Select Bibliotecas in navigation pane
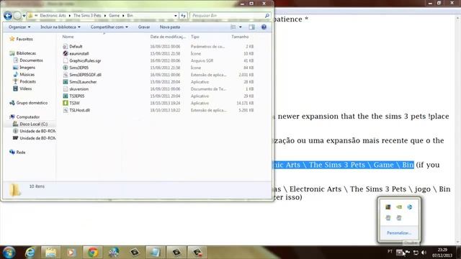461x259 pixels. pos(26,53)
